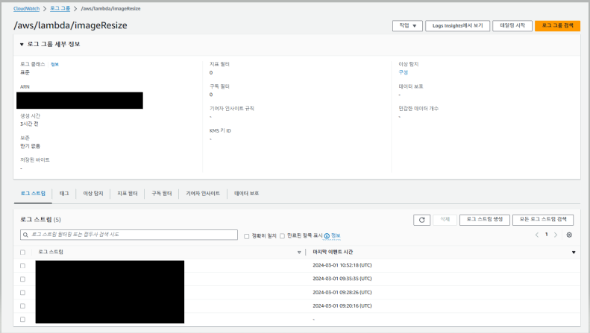Screen dimensions: 590x333
Task: Switch to the 기여자 인사이트 tab
Action: tap(203, 194)
